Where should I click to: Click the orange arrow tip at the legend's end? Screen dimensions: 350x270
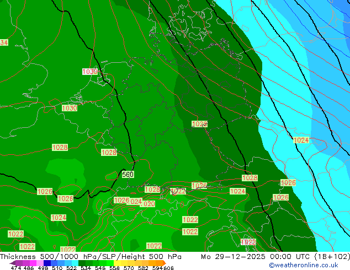(x=165, y=263)
